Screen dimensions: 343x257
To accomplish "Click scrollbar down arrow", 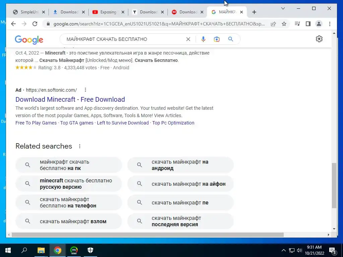I will 334,229.
